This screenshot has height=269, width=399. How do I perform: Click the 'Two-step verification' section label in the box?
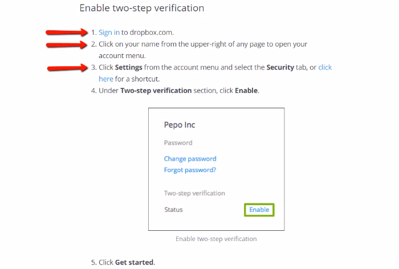[194, 193]
